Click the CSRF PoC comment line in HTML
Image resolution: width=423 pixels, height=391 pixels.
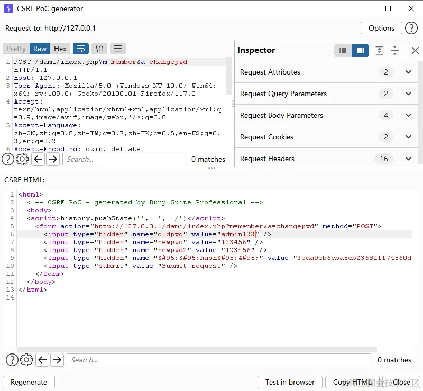[144, 202]
